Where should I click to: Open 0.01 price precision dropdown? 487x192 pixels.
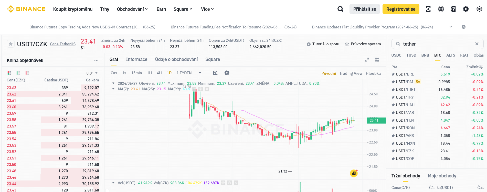click(92, 73)
